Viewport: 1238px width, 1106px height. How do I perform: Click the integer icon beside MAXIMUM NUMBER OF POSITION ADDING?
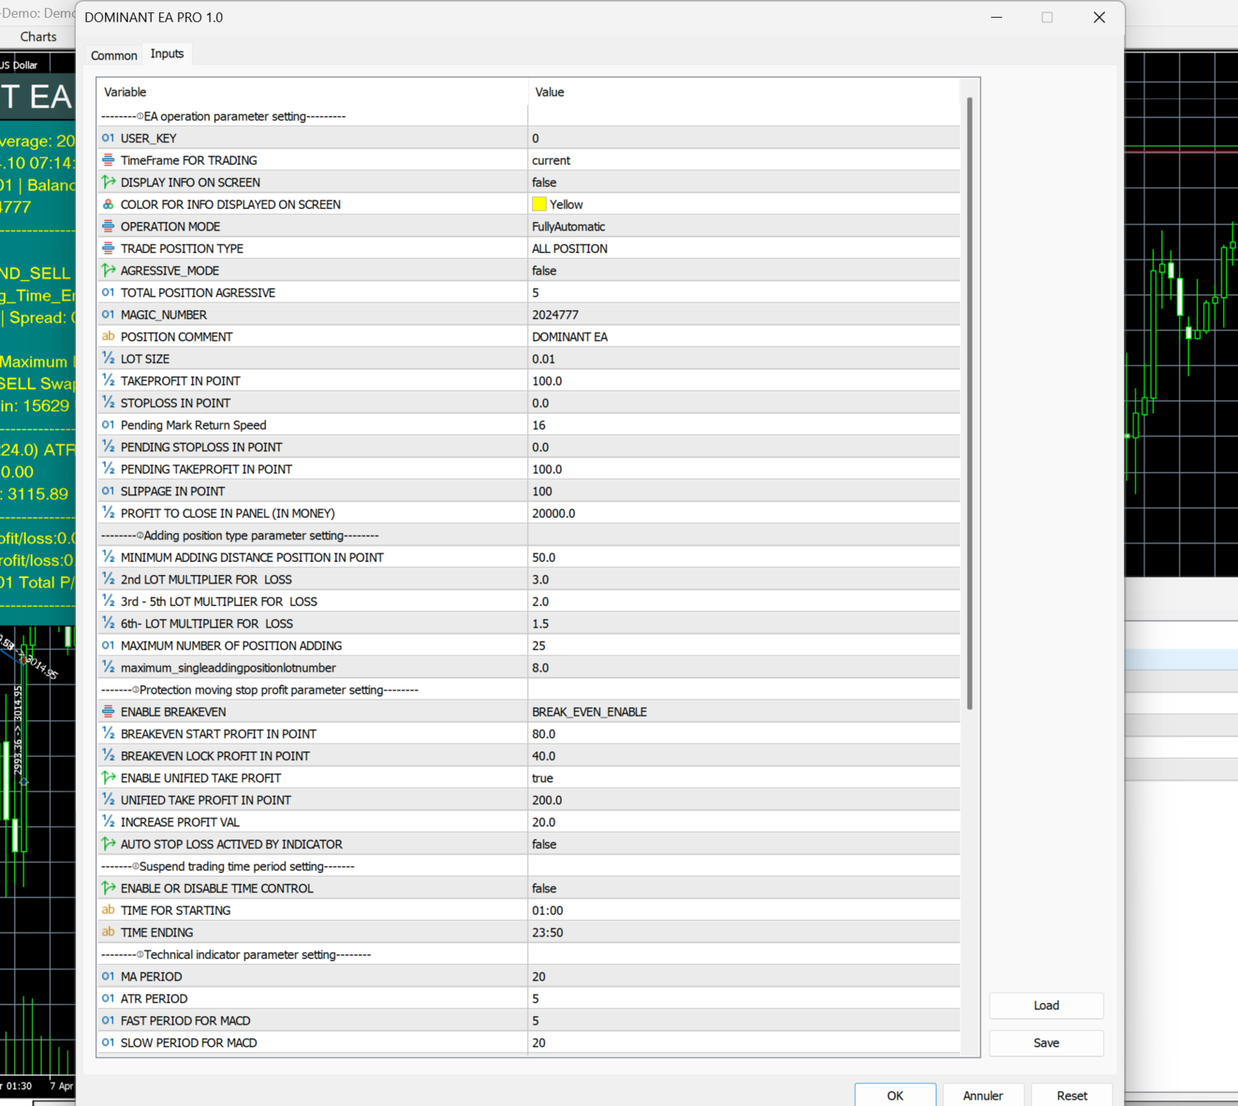[108, 645]
